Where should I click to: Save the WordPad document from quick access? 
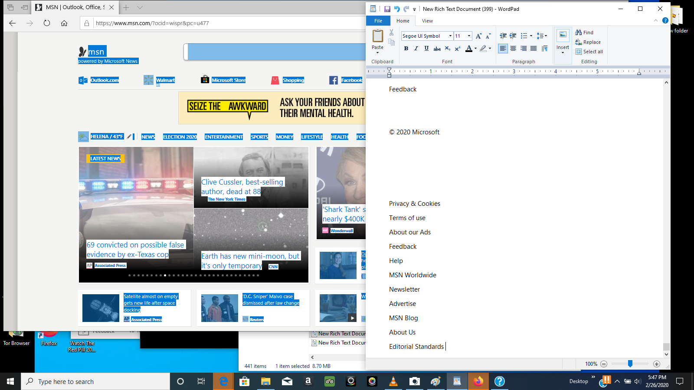387,9
